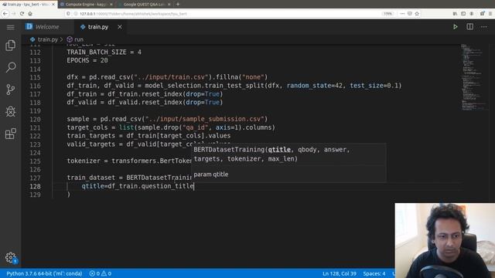Click the target_cols = list(...) line
Viewport: 495px width, 278px height.
(171, 127)
